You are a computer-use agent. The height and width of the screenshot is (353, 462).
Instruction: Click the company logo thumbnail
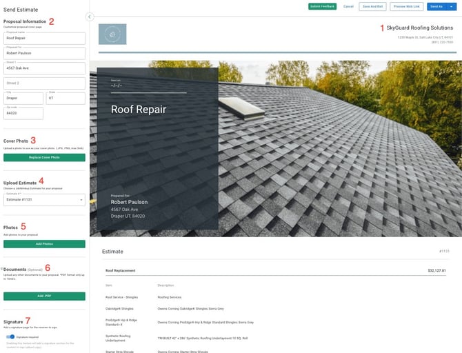pos(112,34)
